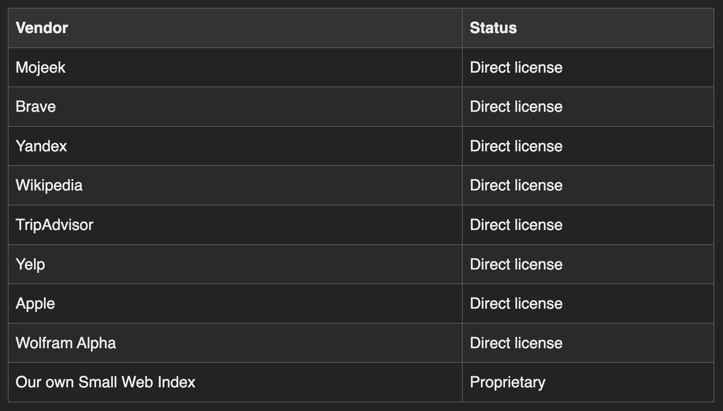Select the TripAdvisor vendor cell
The image size is (723, 411).
click(235, 225)
